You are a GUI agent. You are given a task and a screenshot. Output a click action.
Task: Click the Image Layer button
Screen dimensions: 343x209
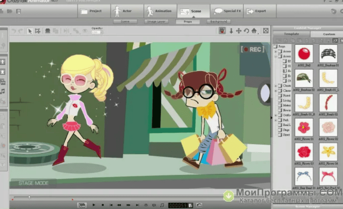pyautogui.click(x=156, y=21)
